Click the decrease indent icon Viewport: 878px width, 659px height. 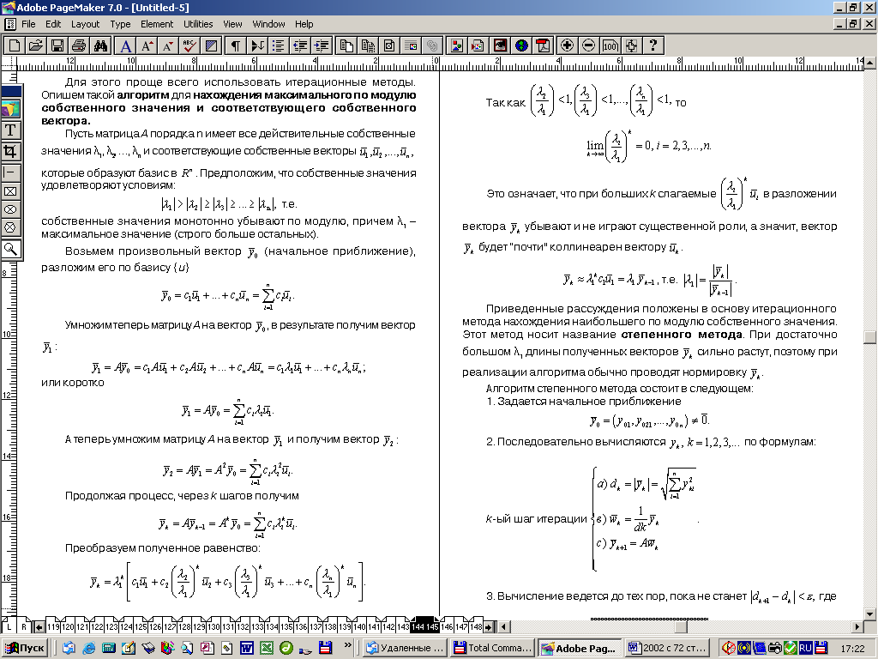299,45
